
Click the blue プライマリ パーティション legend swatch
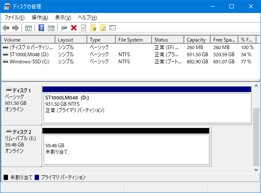tap(37, 177)
